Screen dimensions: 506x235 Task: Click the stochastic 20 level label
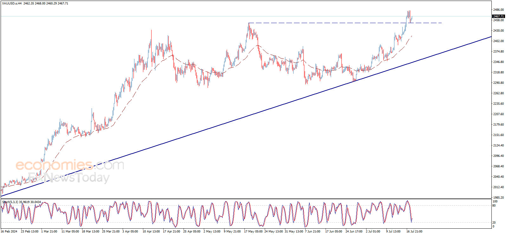pyautogui.click(x=494, y=223)
